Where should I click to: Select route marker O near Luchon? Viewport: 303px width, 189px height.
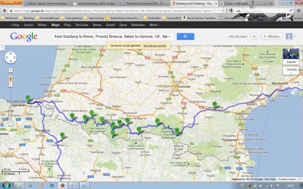[139, 130]
